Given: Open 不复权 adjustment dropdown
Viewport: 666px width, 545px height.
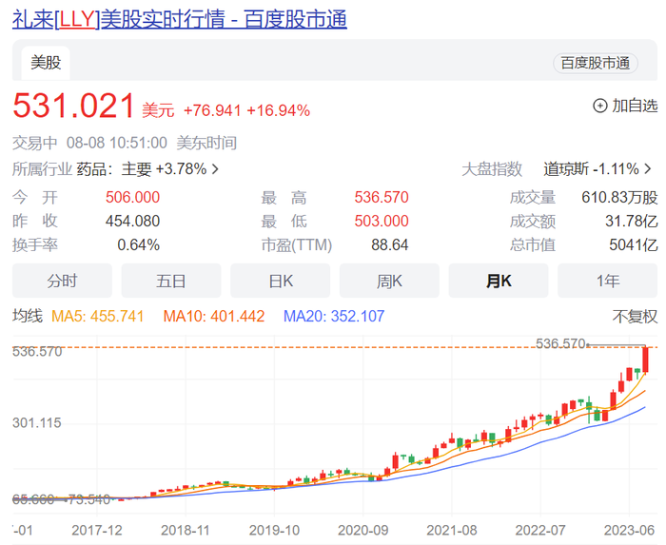Looking at the screenshot, I should [635, 316].
